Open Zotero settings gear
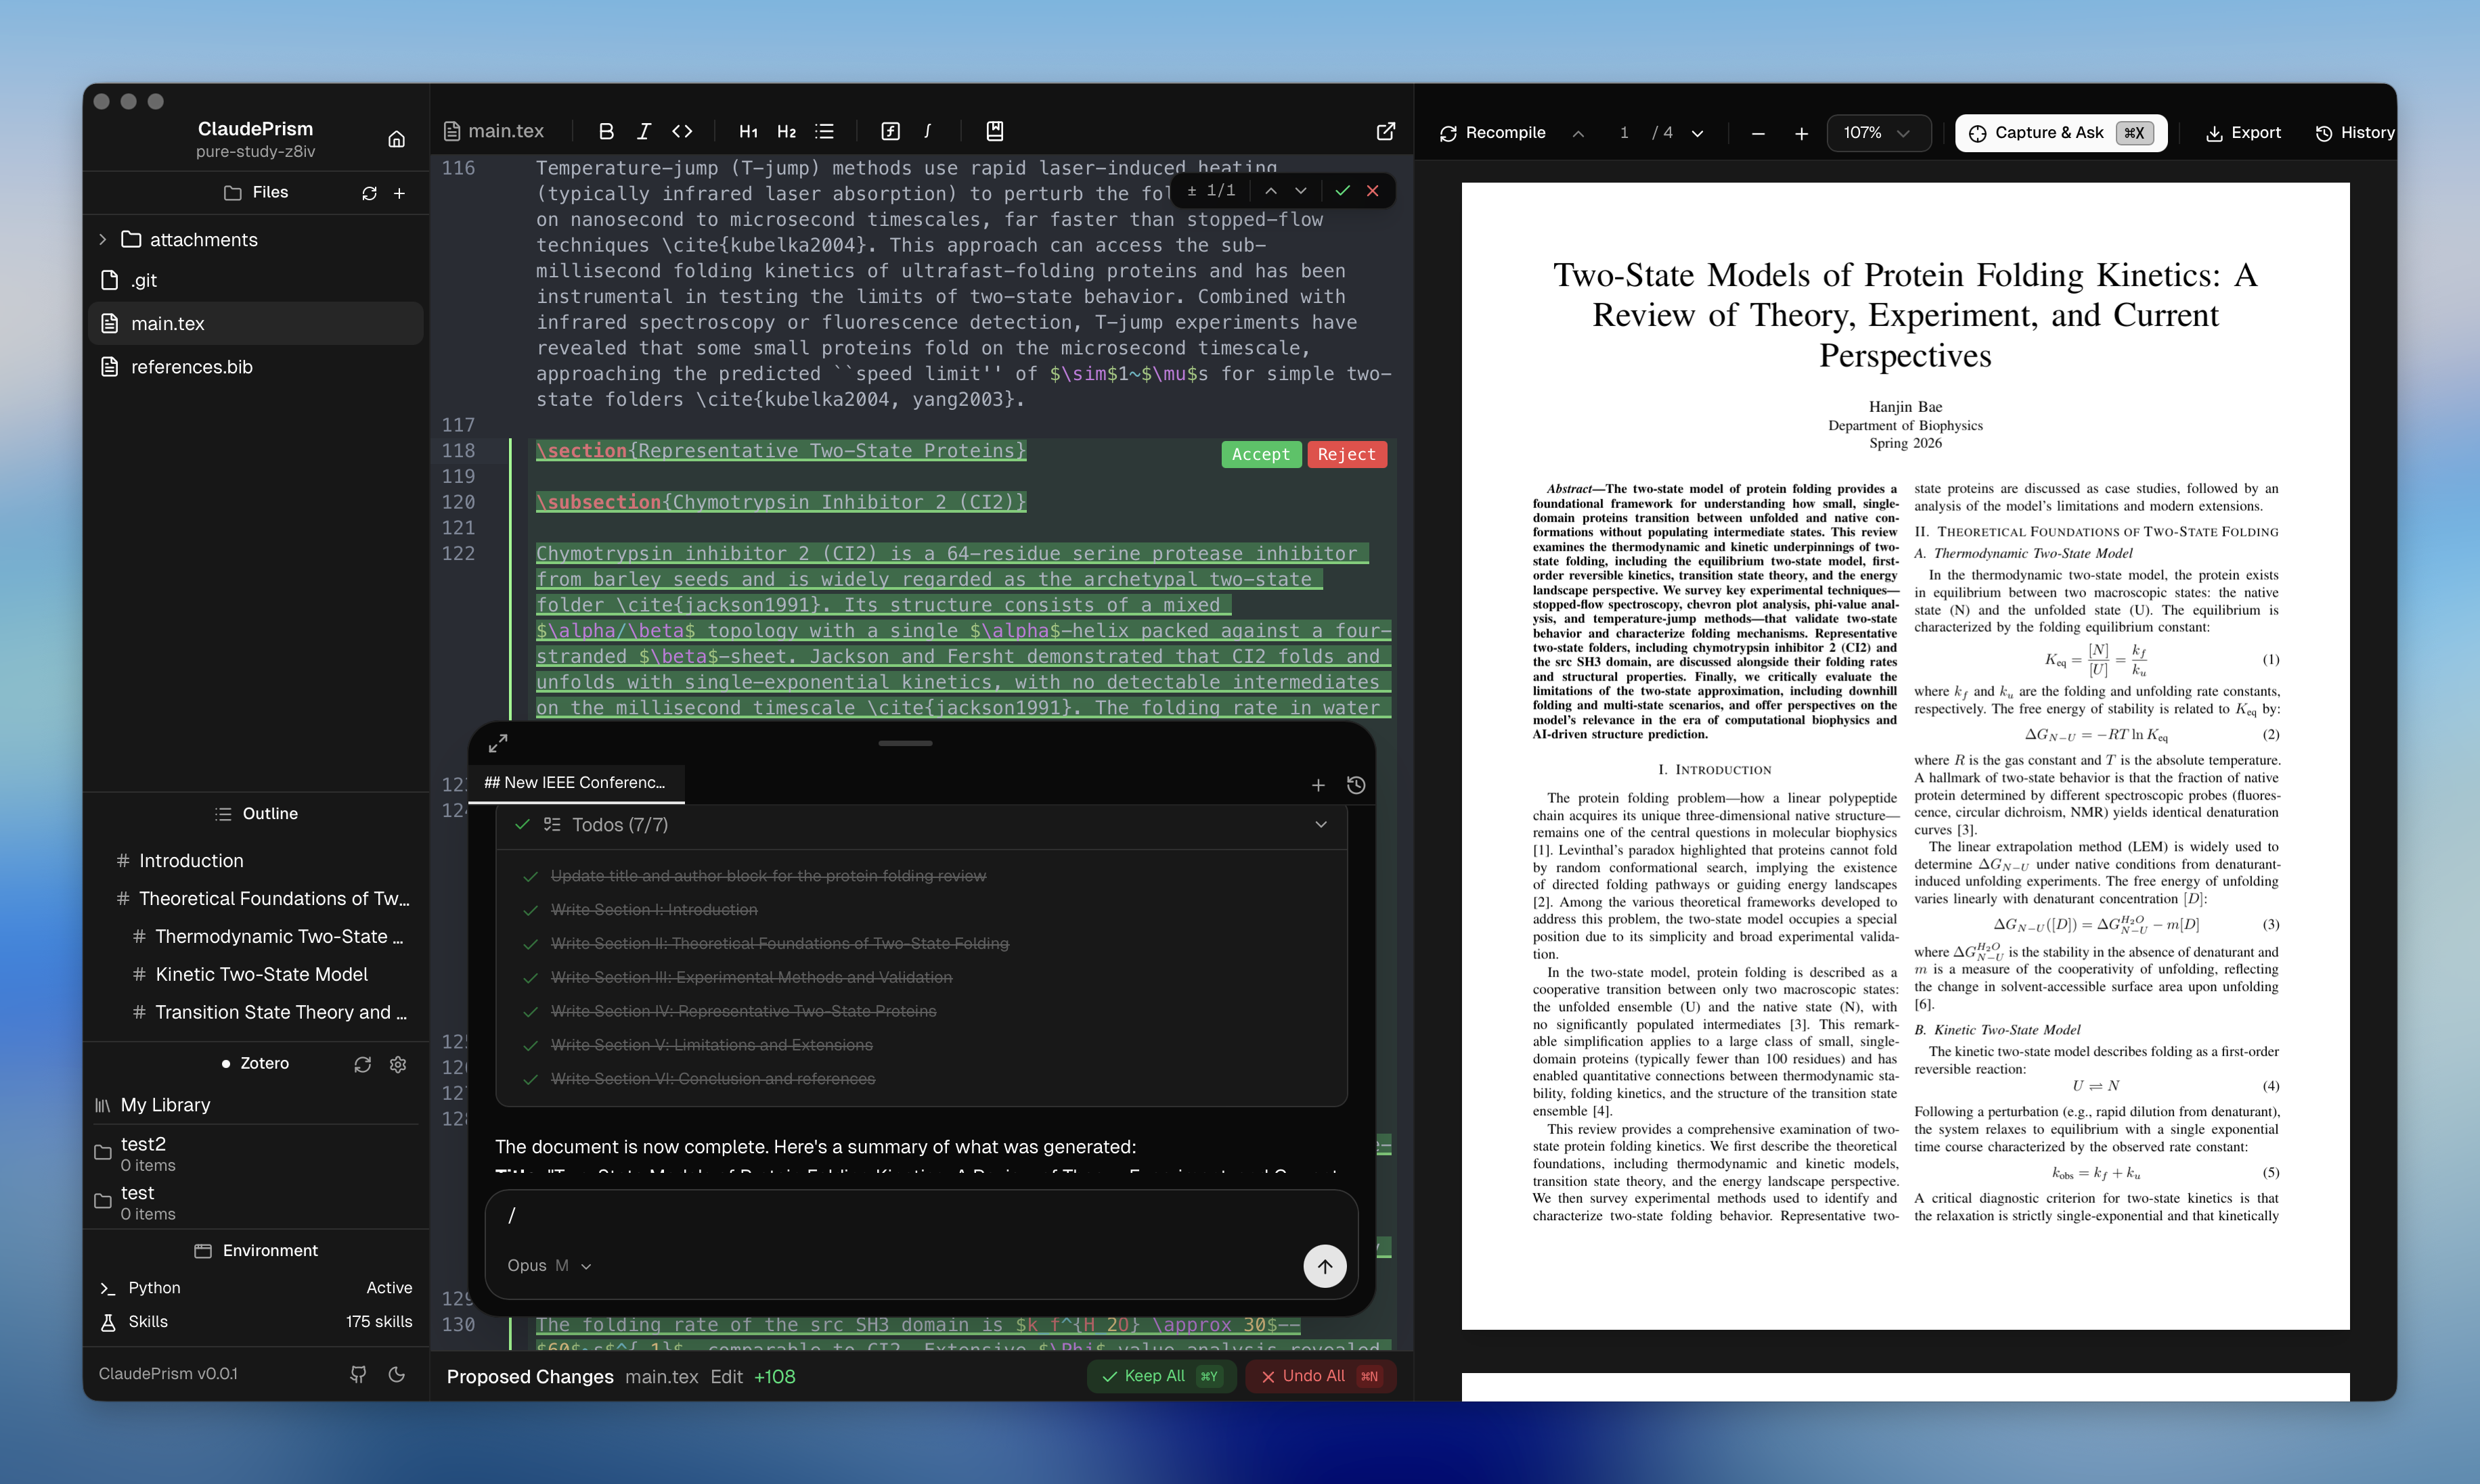Viewport: 2480px width, 1484px height. [398, 1064]
